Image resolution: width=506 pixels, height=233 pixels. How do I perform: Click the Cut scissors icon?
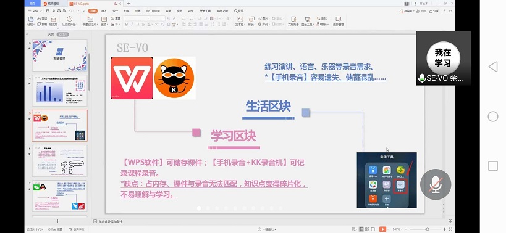coord(39,18)
